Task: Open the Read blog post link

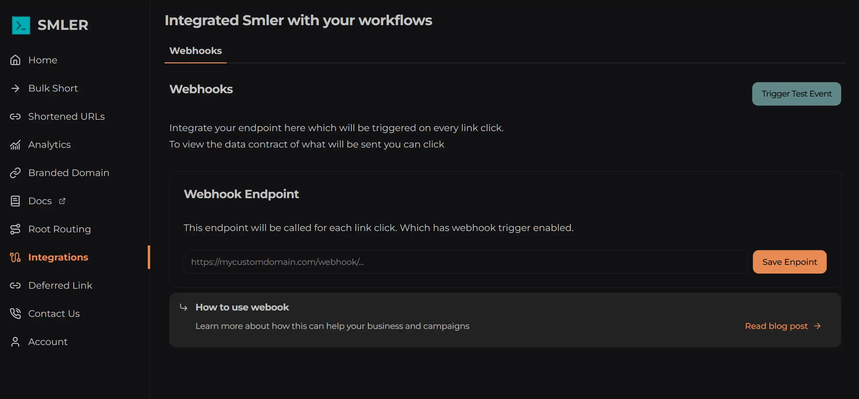Action: [776, 326]
